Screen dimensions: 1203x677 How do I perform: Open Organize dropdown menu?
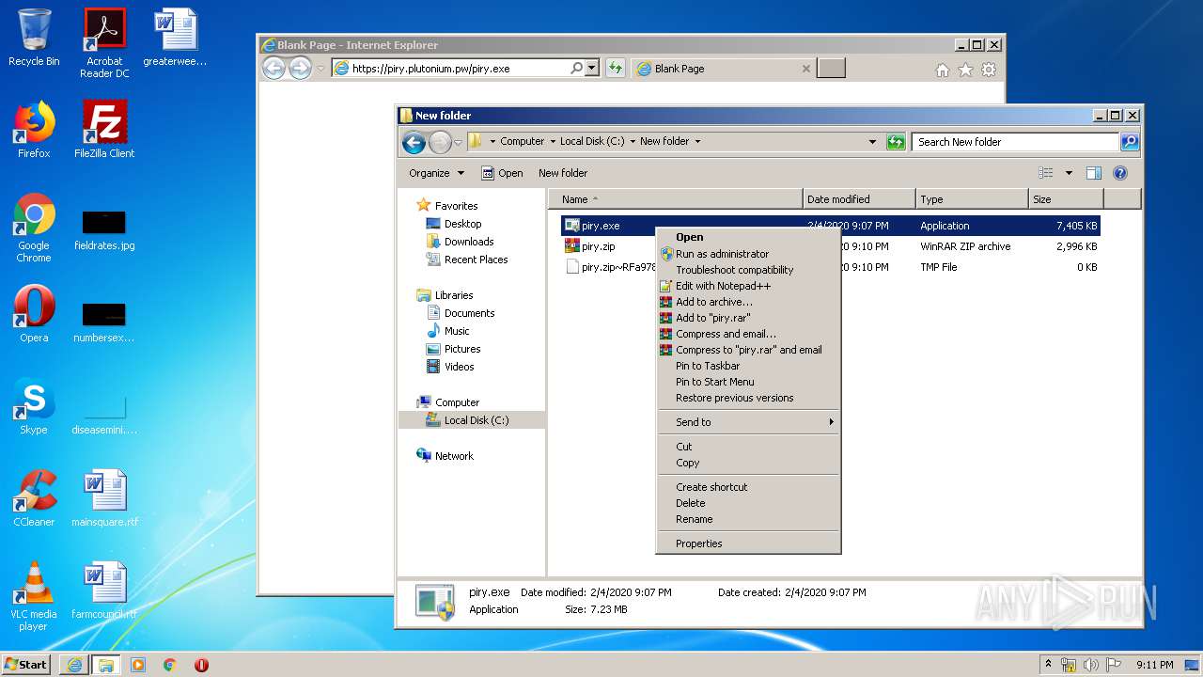(x=436, y=173)
